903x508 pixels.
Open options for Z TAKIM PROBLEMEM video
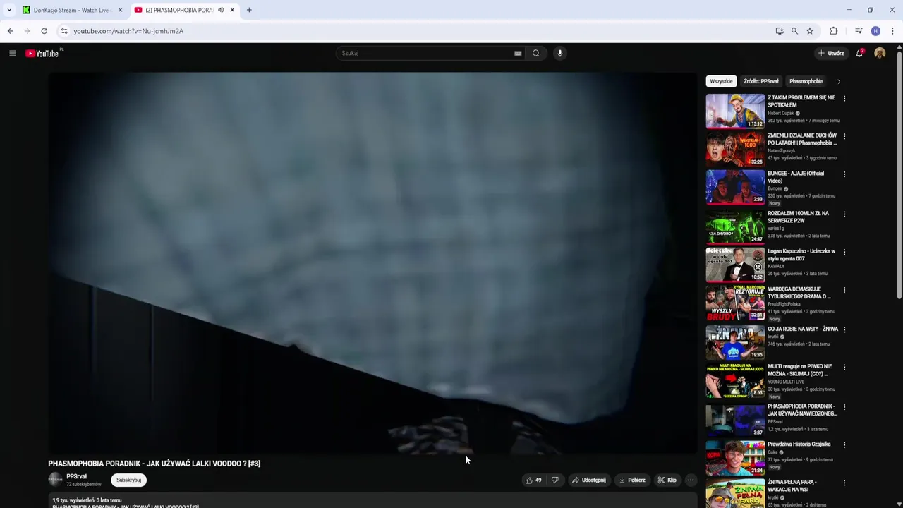click(x=844, y=99)
